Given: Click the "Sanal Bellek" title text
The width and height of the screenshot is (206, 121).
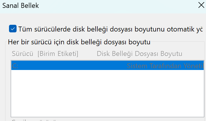Looking at the screenshot, I should (x=20, y=5).
